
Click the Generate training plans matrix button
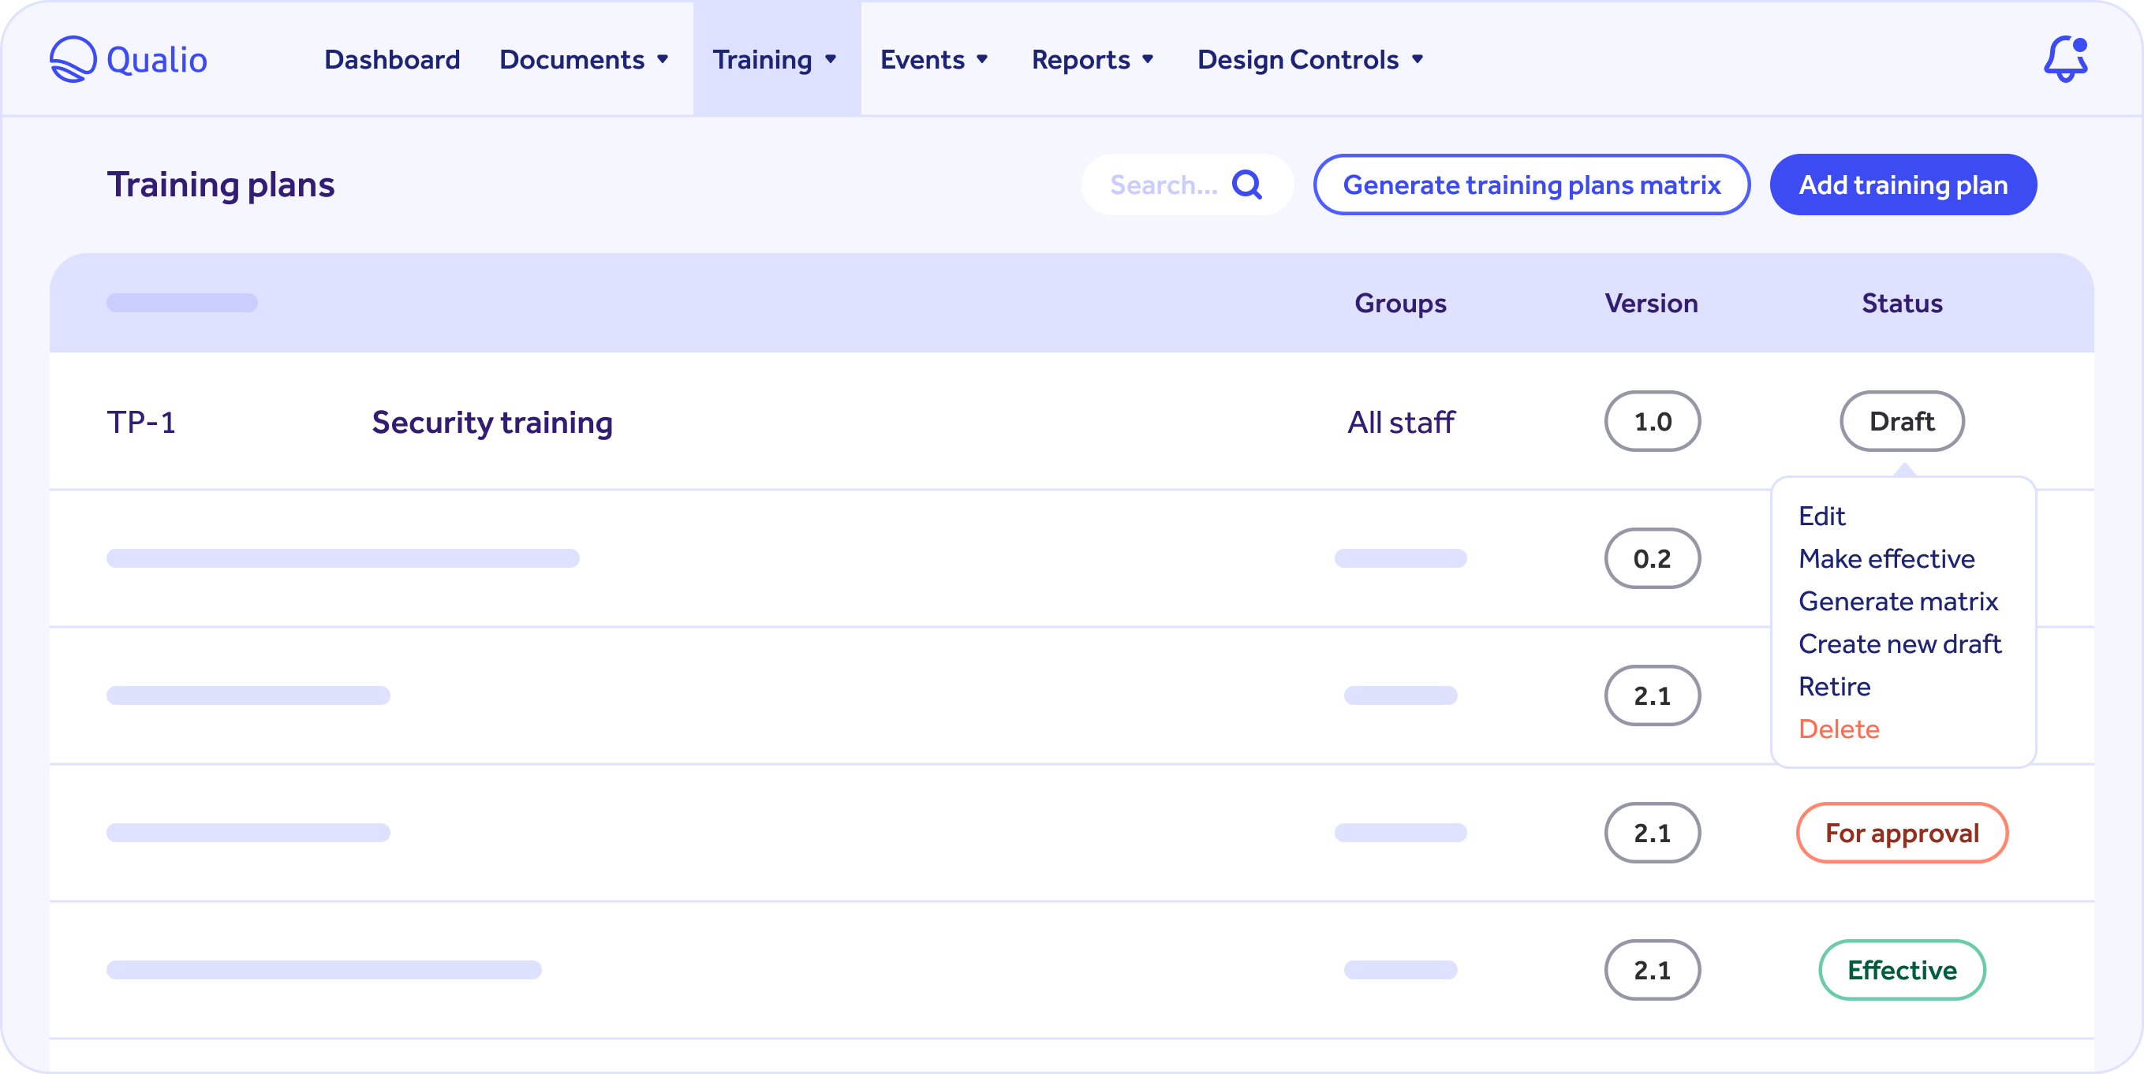click(x=1530, y=185)
